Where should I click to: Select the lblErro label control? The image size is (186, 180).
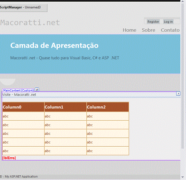[x=9, y=158]
